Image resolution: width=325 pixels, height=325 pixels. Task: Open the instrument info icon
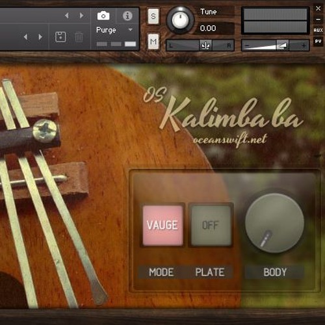click(127, 16)
